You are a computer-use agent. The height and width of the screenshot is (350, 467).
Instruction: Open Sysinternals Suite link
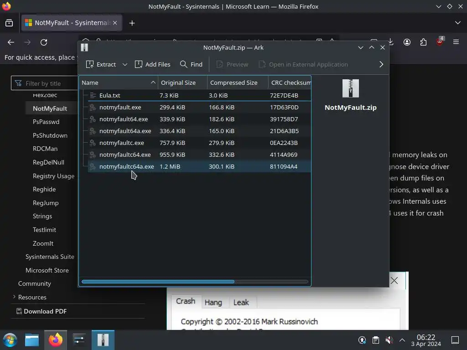(x=50, y=257)
